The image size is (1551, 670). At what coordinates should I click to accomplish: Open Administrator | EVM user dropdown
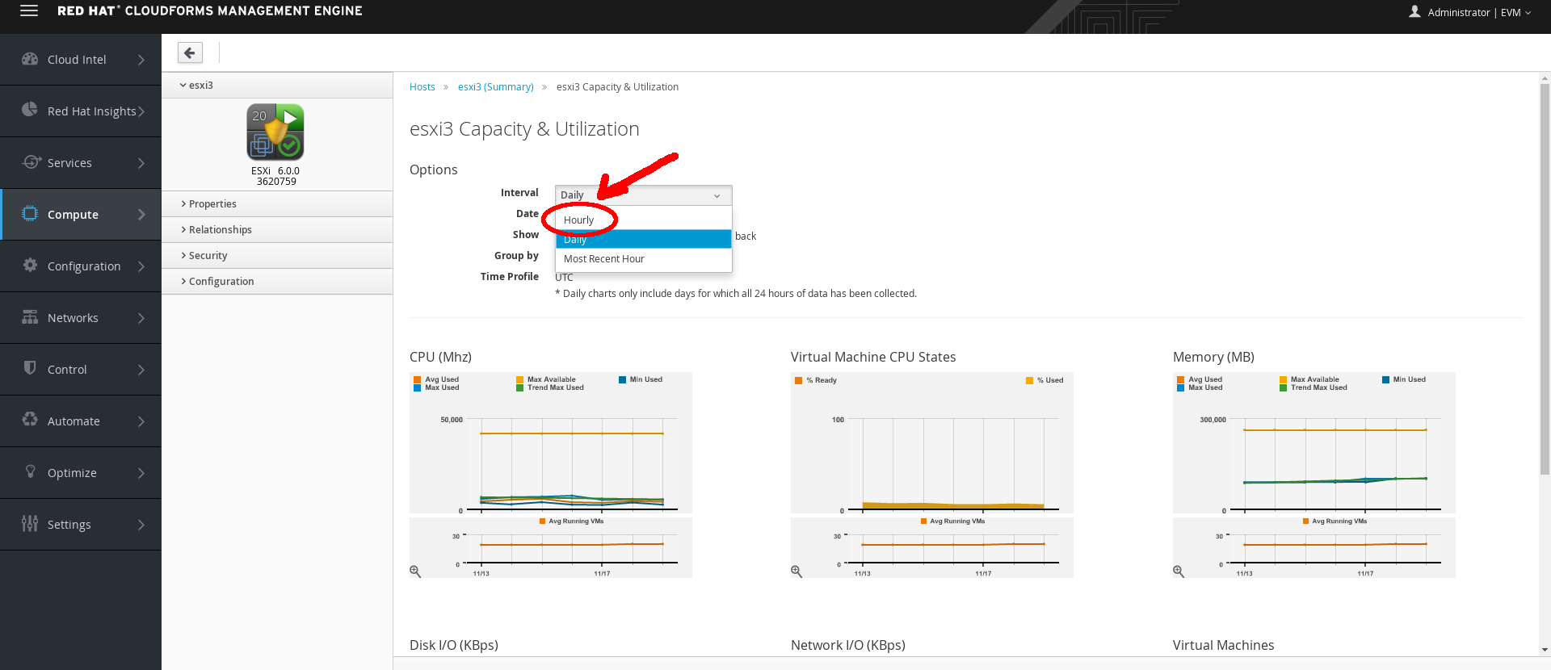click(x=1469, y=12)
